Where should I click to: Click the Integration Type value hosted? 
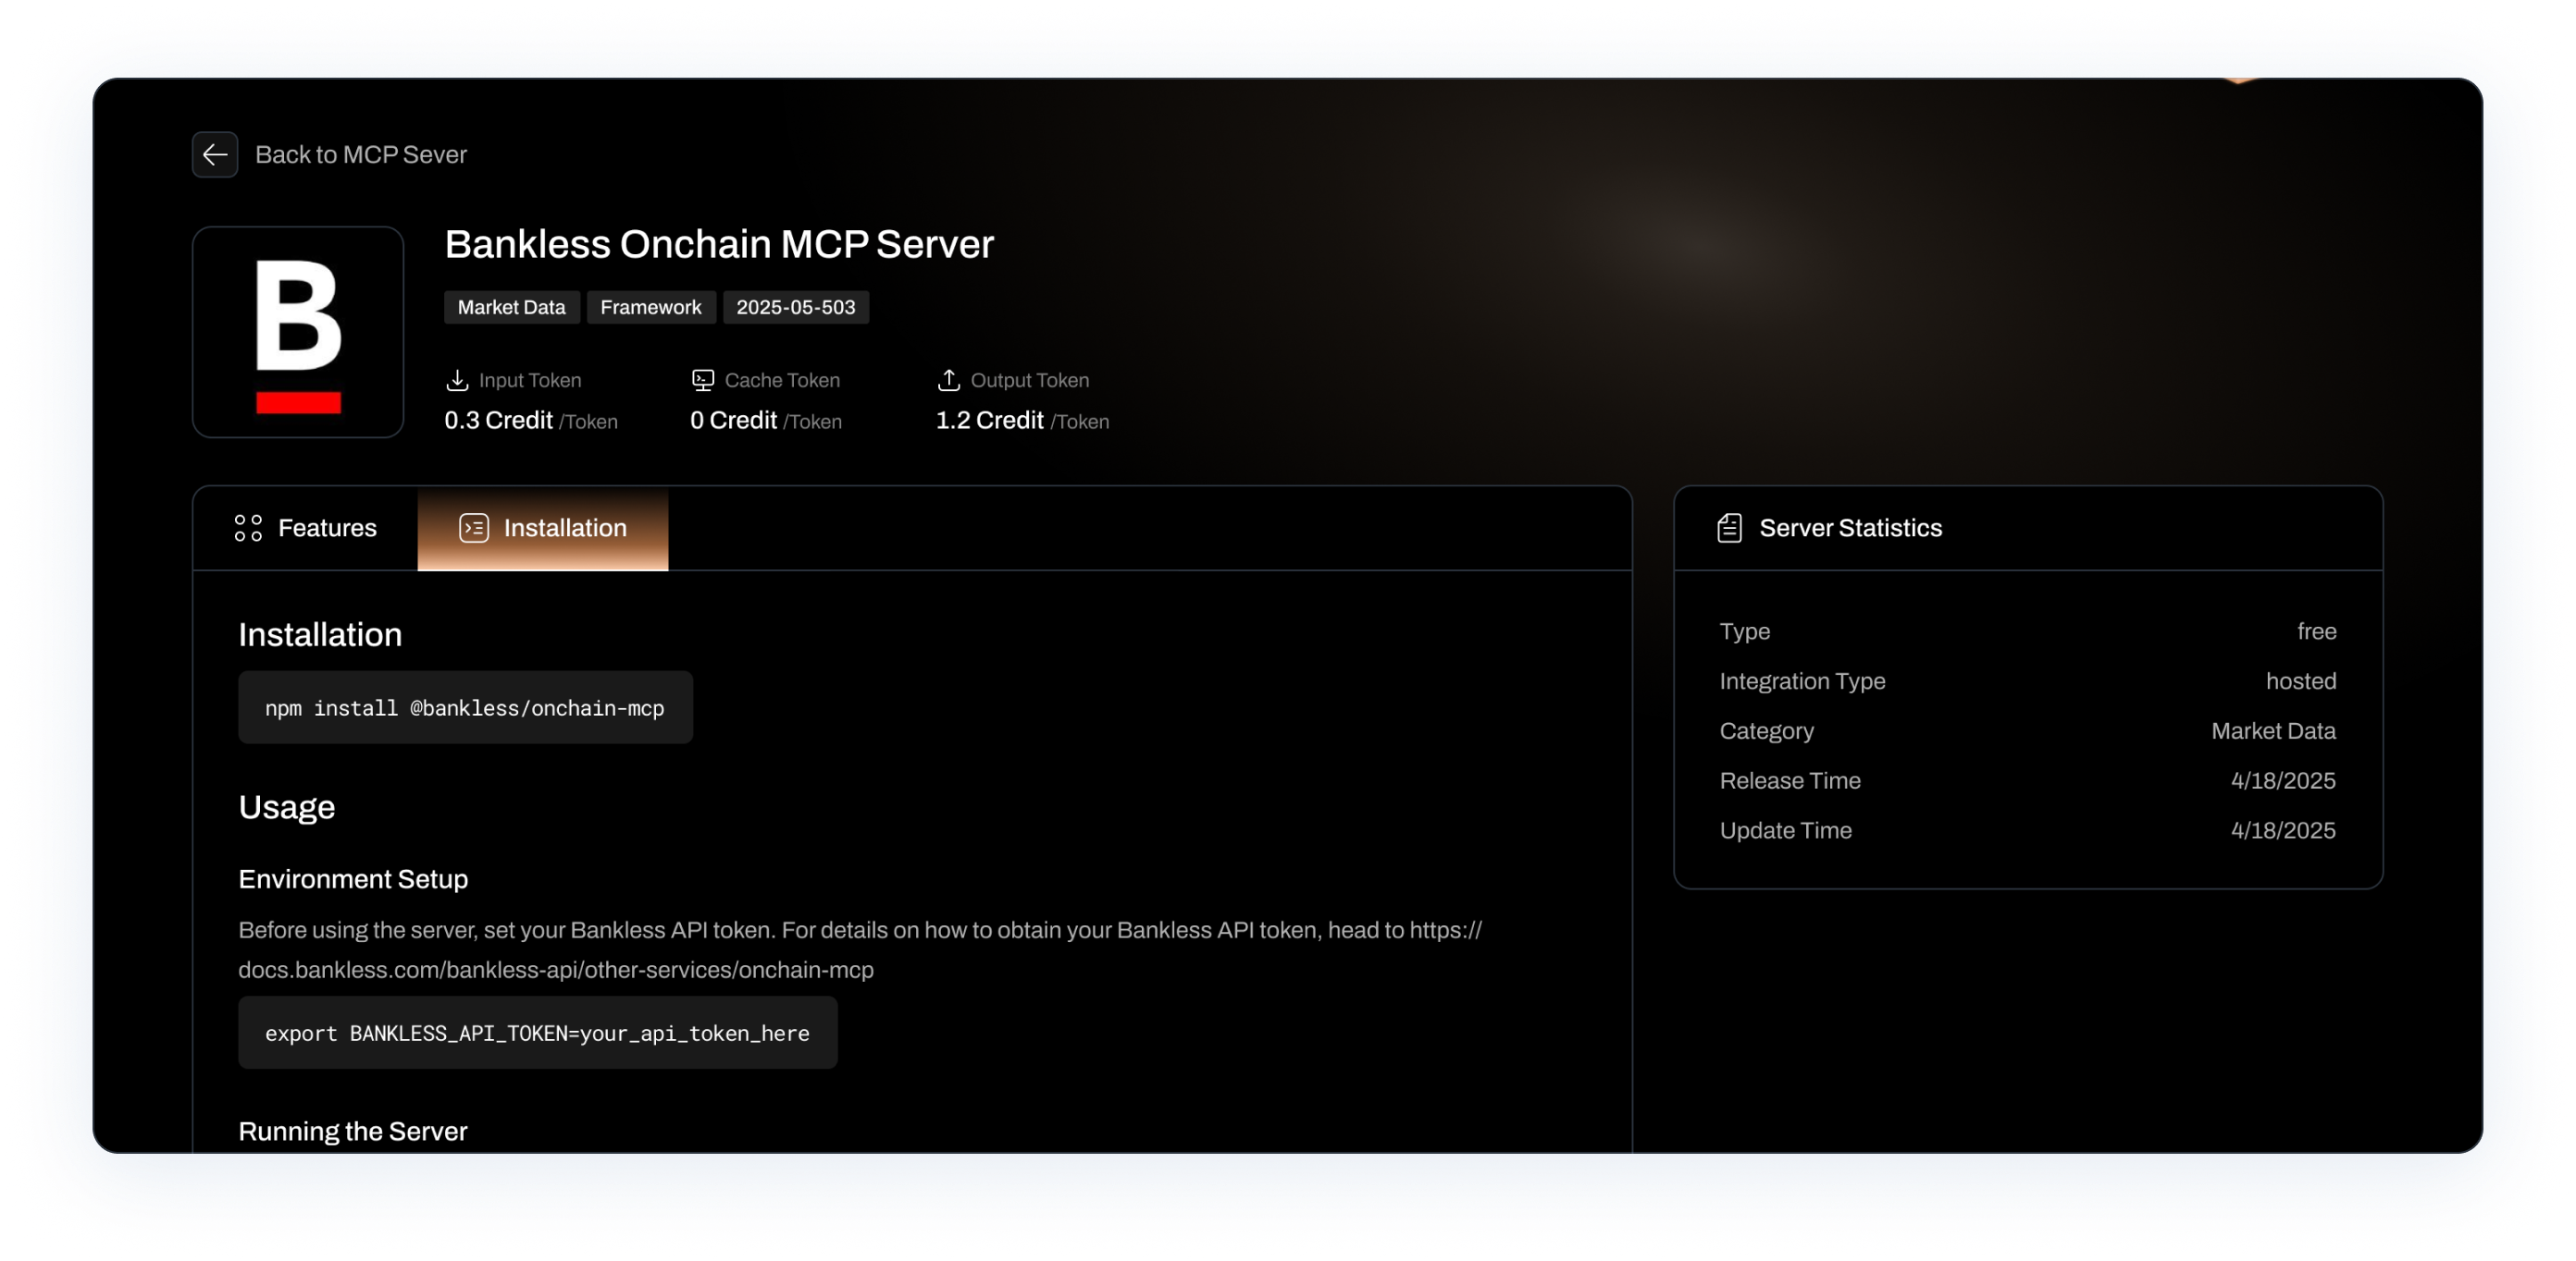tap(2301, 681)
